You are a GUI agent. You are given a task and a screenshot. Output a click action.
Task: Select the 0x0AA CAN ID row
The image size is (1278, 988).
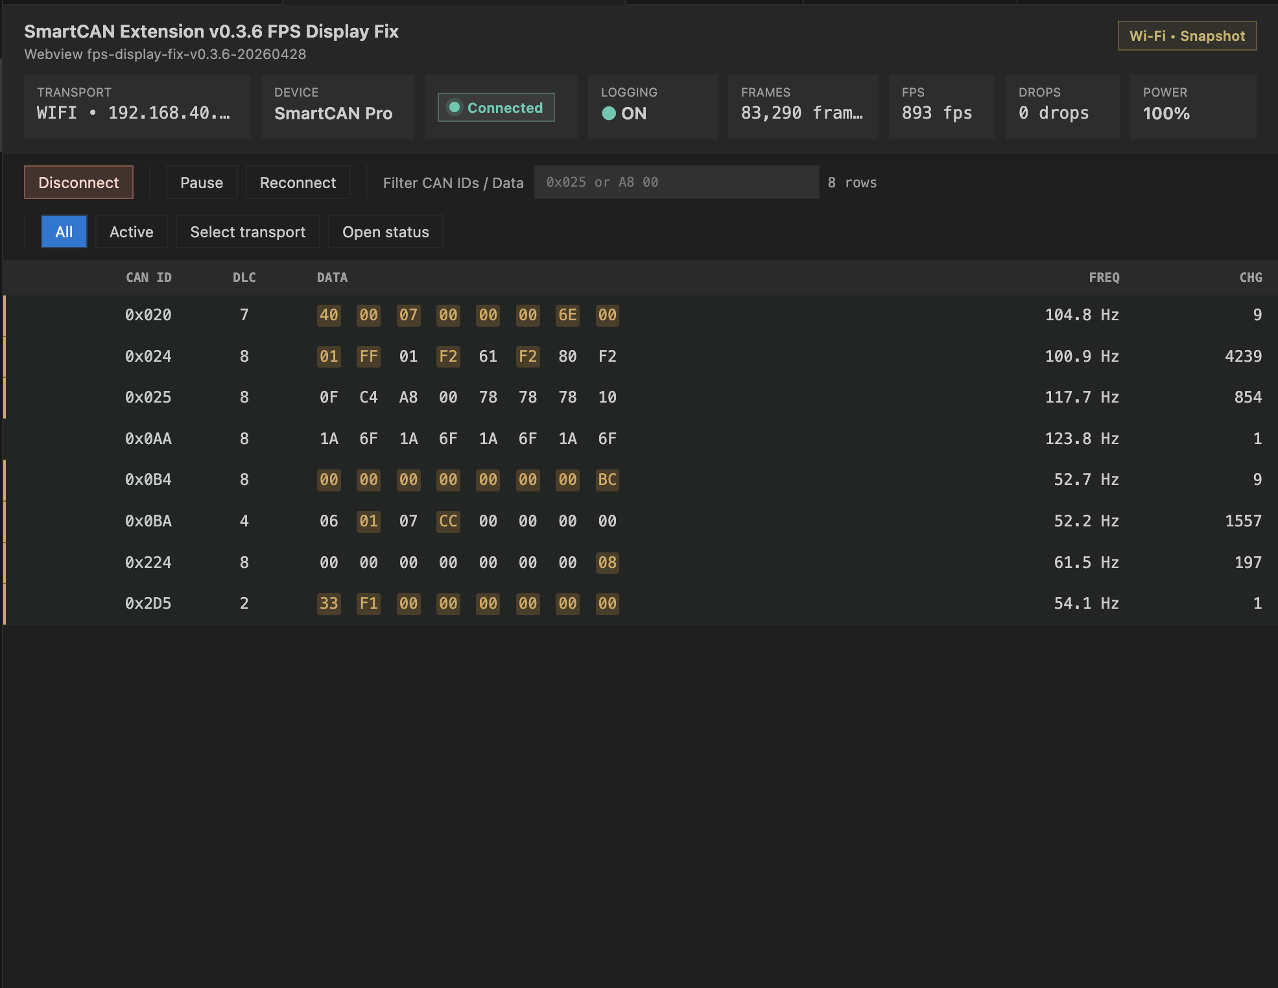(x=148, y=438)
